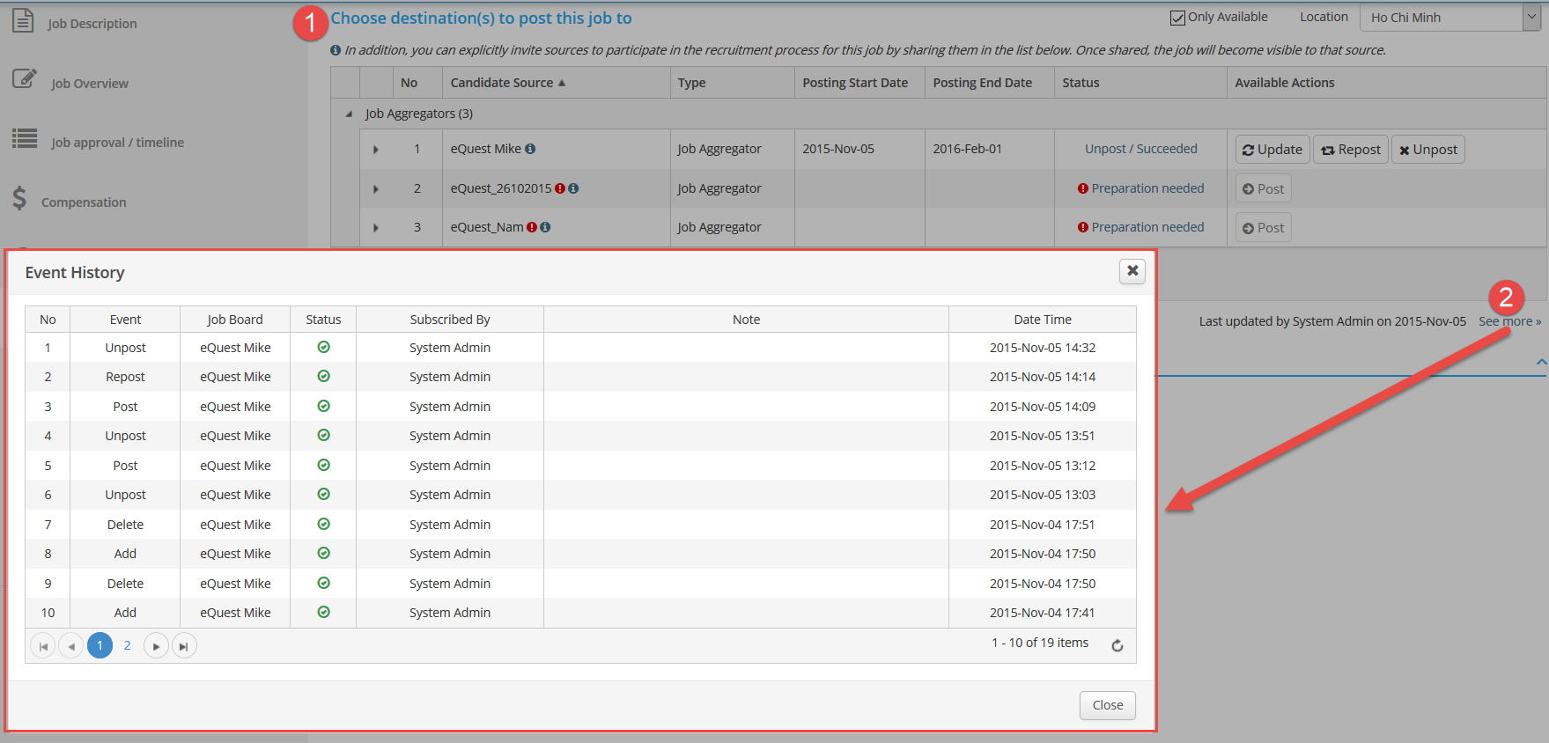Collapse the section with the blue chevron
This screenshot has width=1549, height=743.
point(1541,362)
